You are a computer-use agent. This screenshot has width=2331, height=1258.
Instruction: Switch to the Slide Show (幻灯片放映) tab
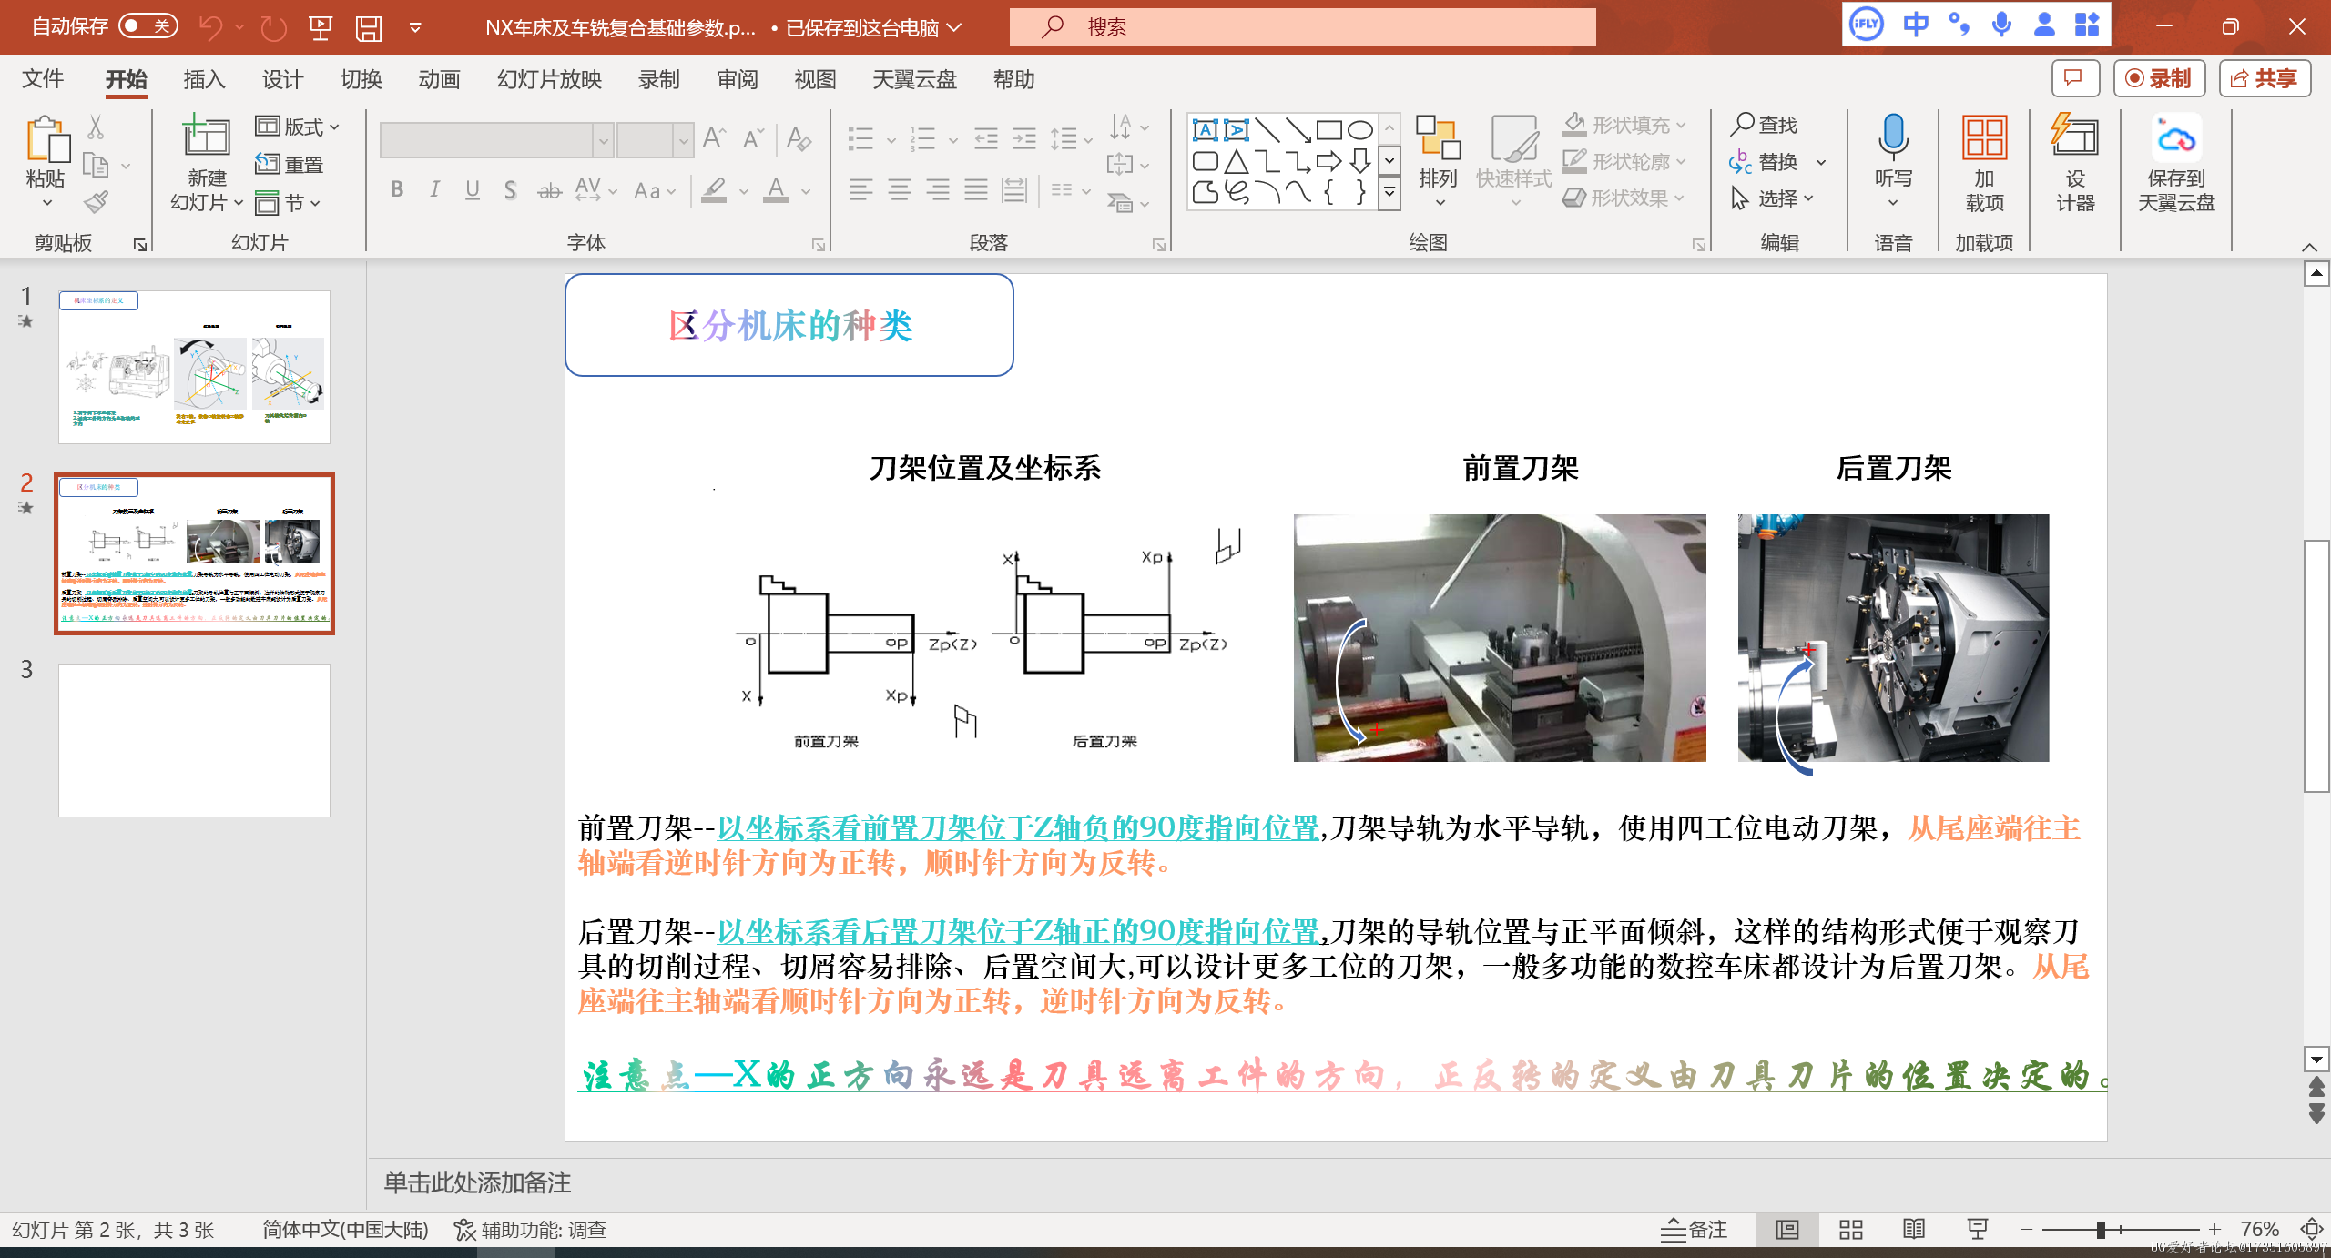[x=549, y=79]
